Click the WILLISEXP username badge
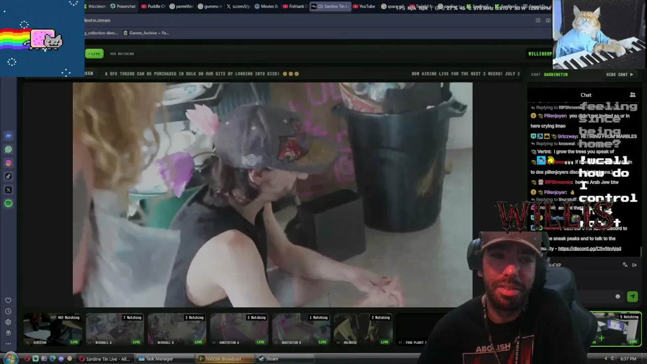The width and height of the screenshot is (647, 364). click(539, 54)
